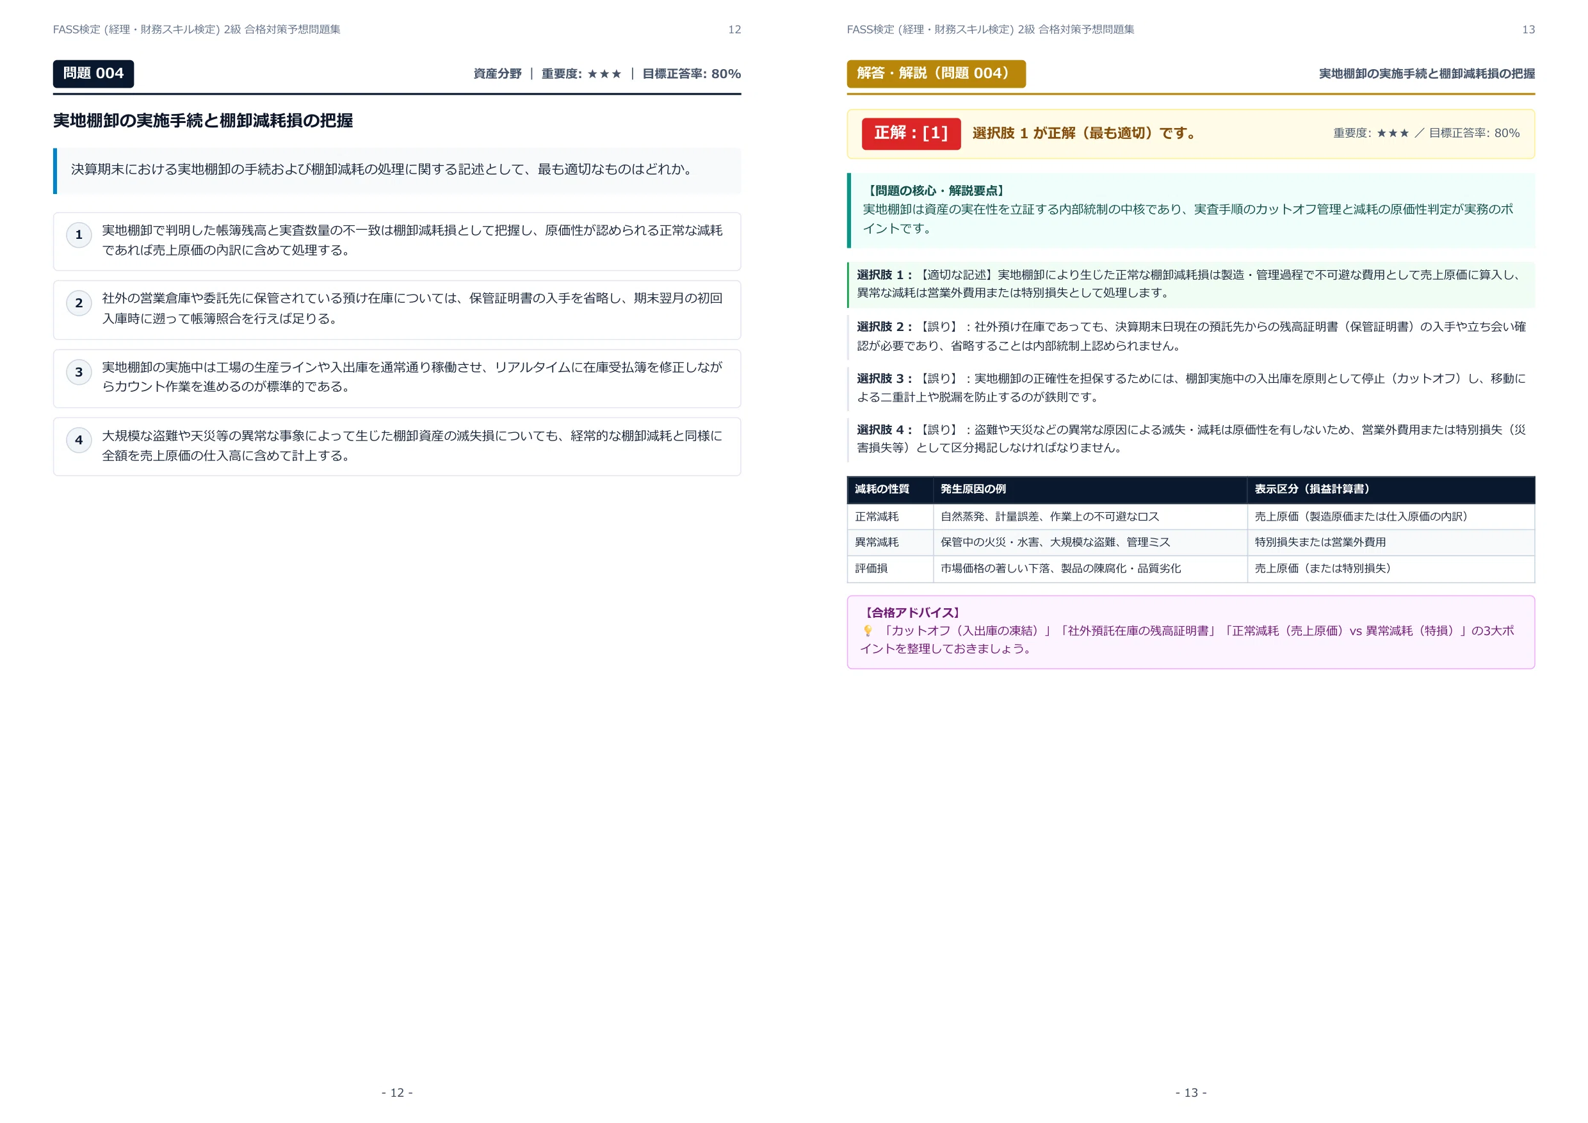Select answer choice number 2 circle
The width and height of the screenshot is (1588, 1123).
79,303
